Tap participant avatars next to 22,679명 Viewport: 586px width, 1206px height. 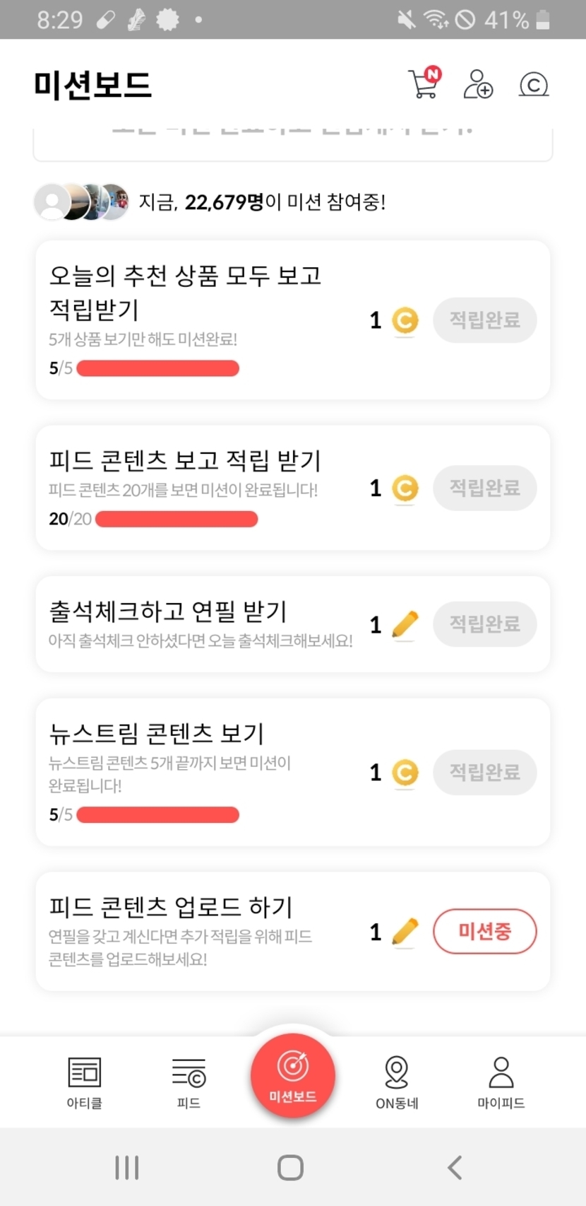[82, 202]
